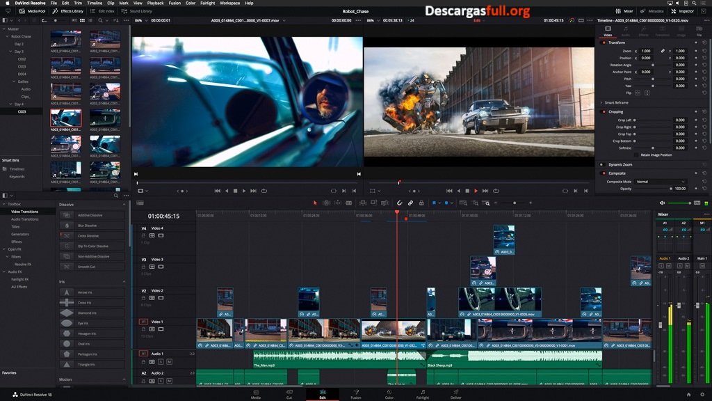Select the Blade edit mode tool
This screenshot has height=401, width=712.
[349, 203]
